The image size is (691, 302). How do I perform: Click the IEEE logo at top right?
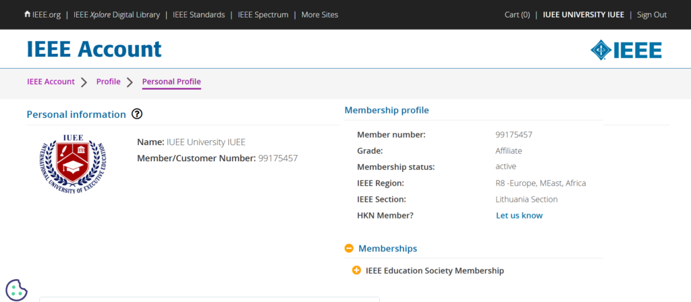click(626, 50)
